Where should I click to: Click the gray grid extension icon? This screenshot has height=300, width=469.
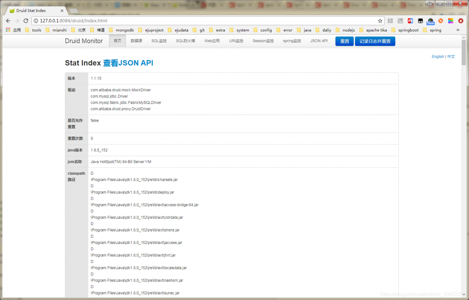[x=390, y=21]
